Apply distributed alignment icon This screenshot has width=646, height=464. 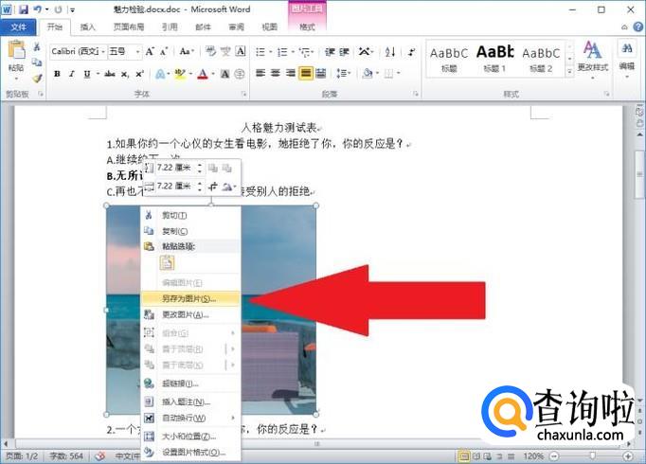[320, 73]
